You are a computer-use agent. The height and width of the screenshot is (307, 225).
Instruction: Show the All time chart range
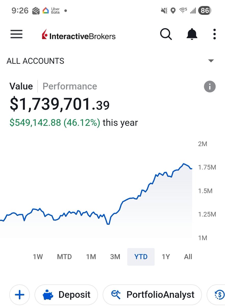188,257
